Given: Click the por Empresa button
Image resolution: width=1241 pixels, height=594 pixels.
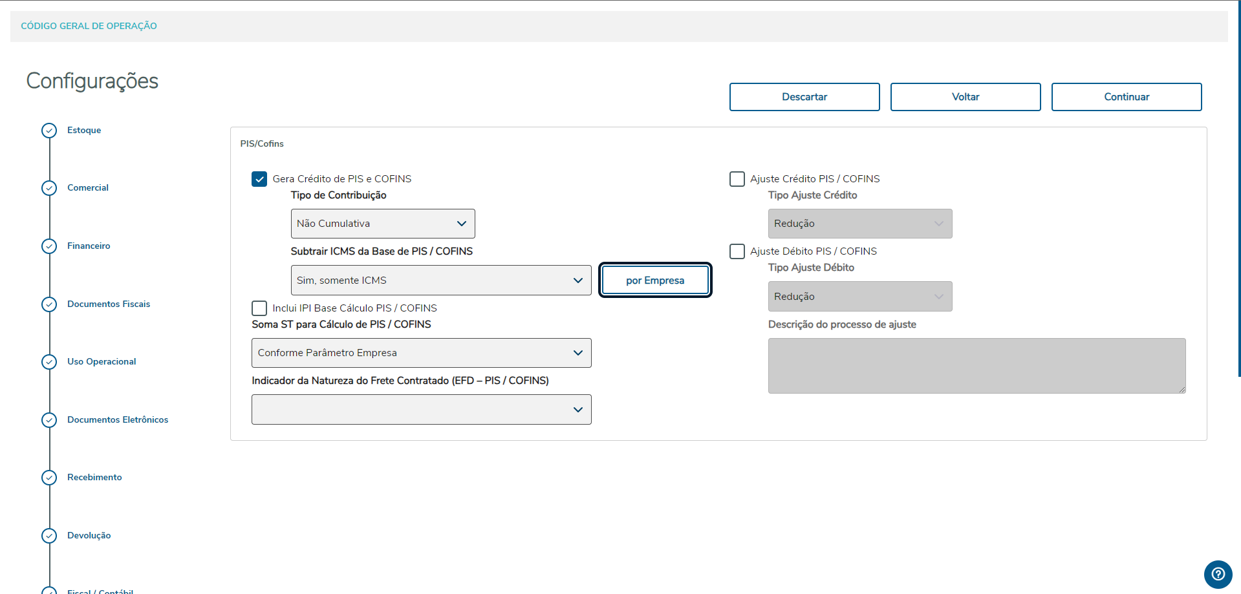Looking at the screenshot, I should [x=655, y=281].
